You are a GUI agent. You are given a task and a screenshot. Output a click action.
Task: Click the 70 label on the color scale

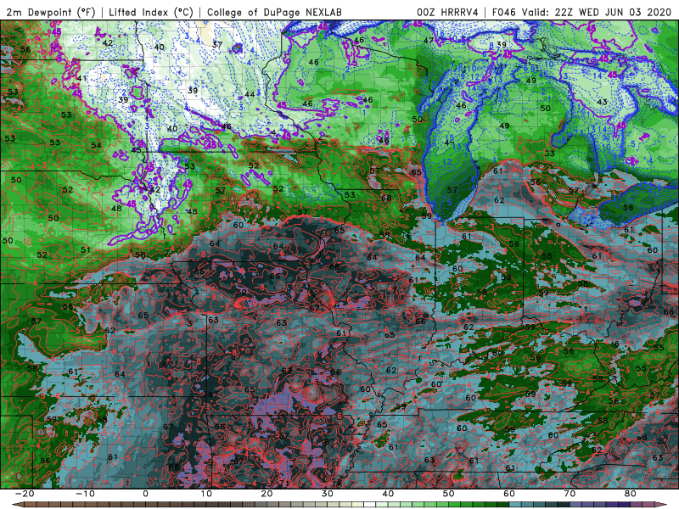(x=570, y=494)
